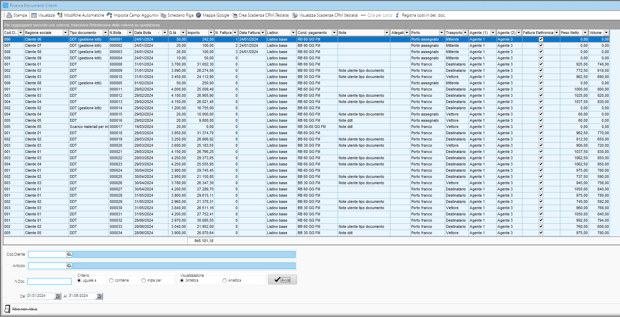This screenshot has height=317, width=620.
Task: Select the inizia per radio button
Action: coord(143,281)
